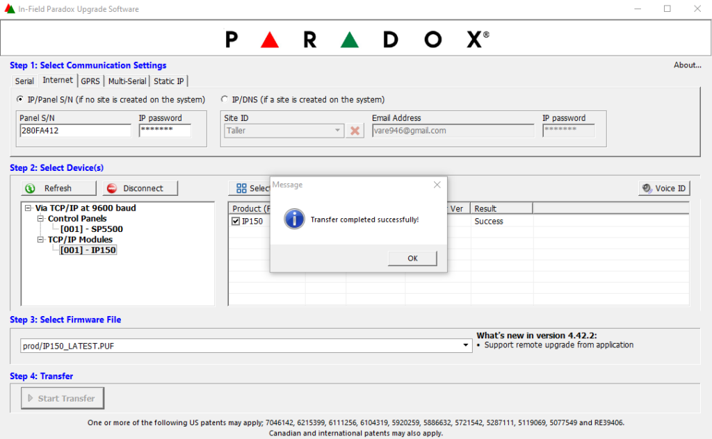712x439 pixels.
Task: Click the Step 1: Select Communication Settings heading
Action: click(88, 65)
